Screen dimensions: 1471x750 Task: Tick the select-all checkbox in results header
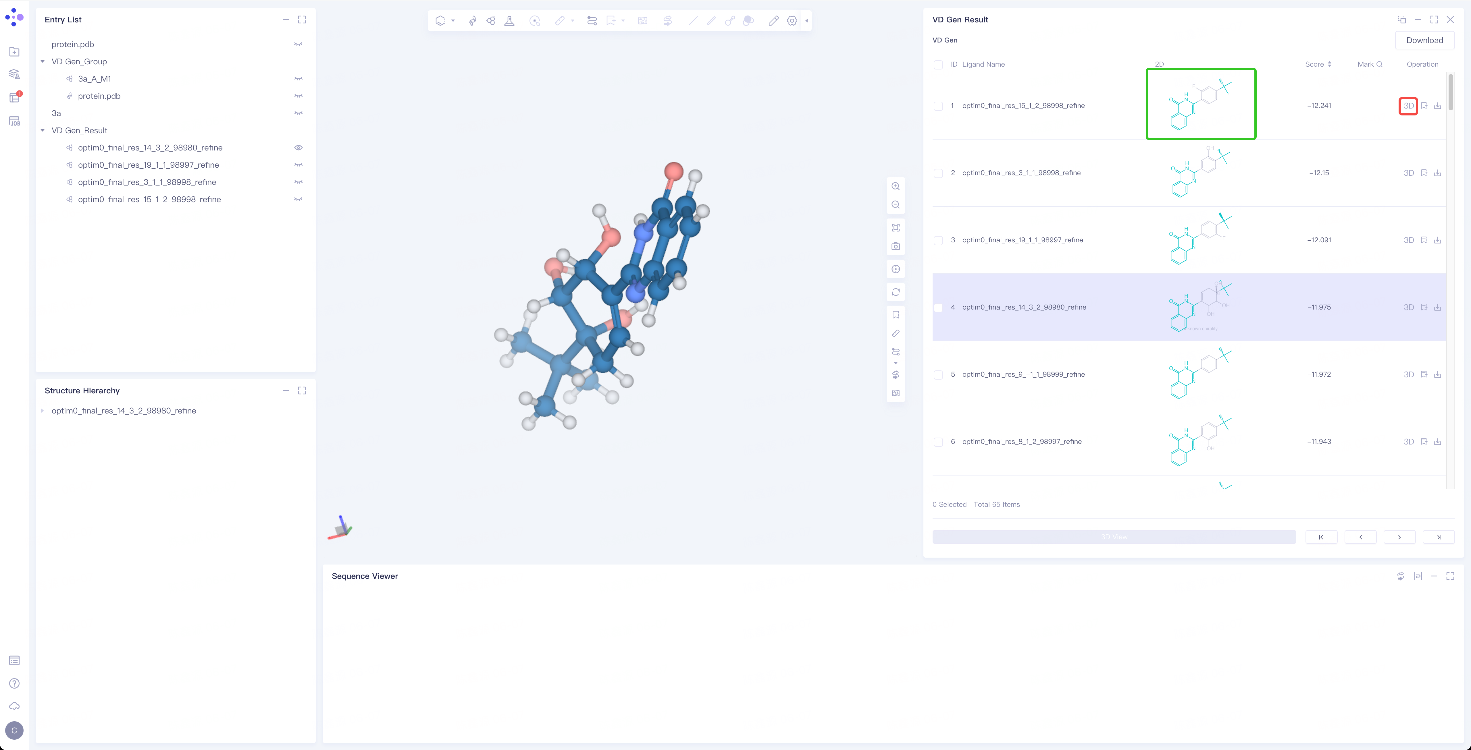[x=938, y=65]
